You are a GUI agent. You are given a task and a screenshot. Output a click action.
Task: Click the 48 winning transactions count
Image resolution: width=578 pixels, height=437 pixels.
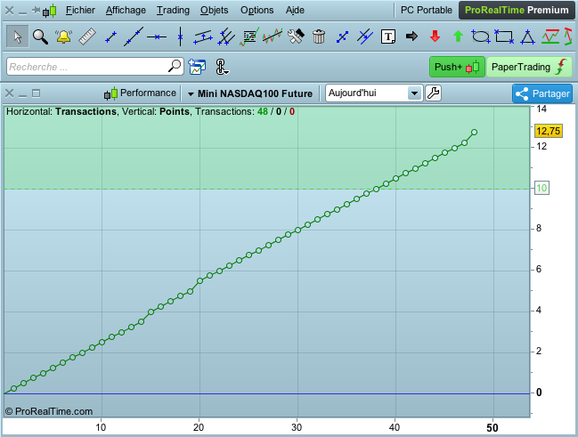click(263, 111)
